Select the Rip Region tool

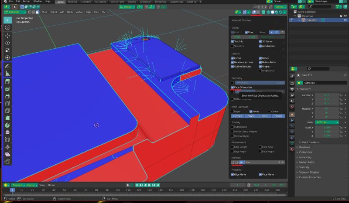(x=7, y=162)
